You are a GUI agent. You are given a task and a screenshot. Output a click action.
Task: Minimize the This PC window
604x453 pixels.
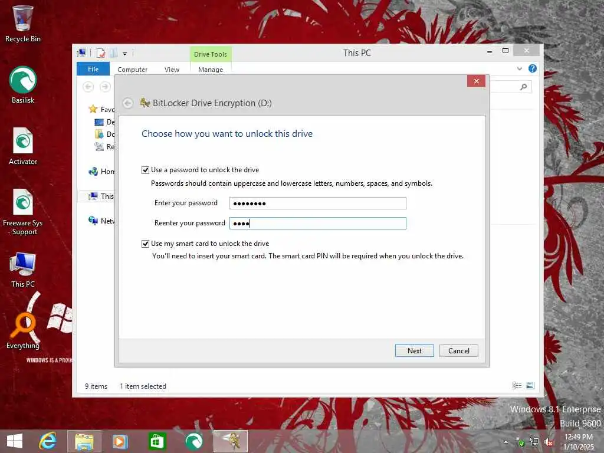click(x=490, y=51)
